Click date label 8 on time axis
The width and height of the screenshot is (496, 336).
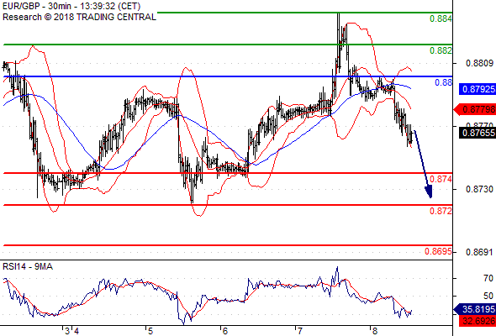click(375, 331)
